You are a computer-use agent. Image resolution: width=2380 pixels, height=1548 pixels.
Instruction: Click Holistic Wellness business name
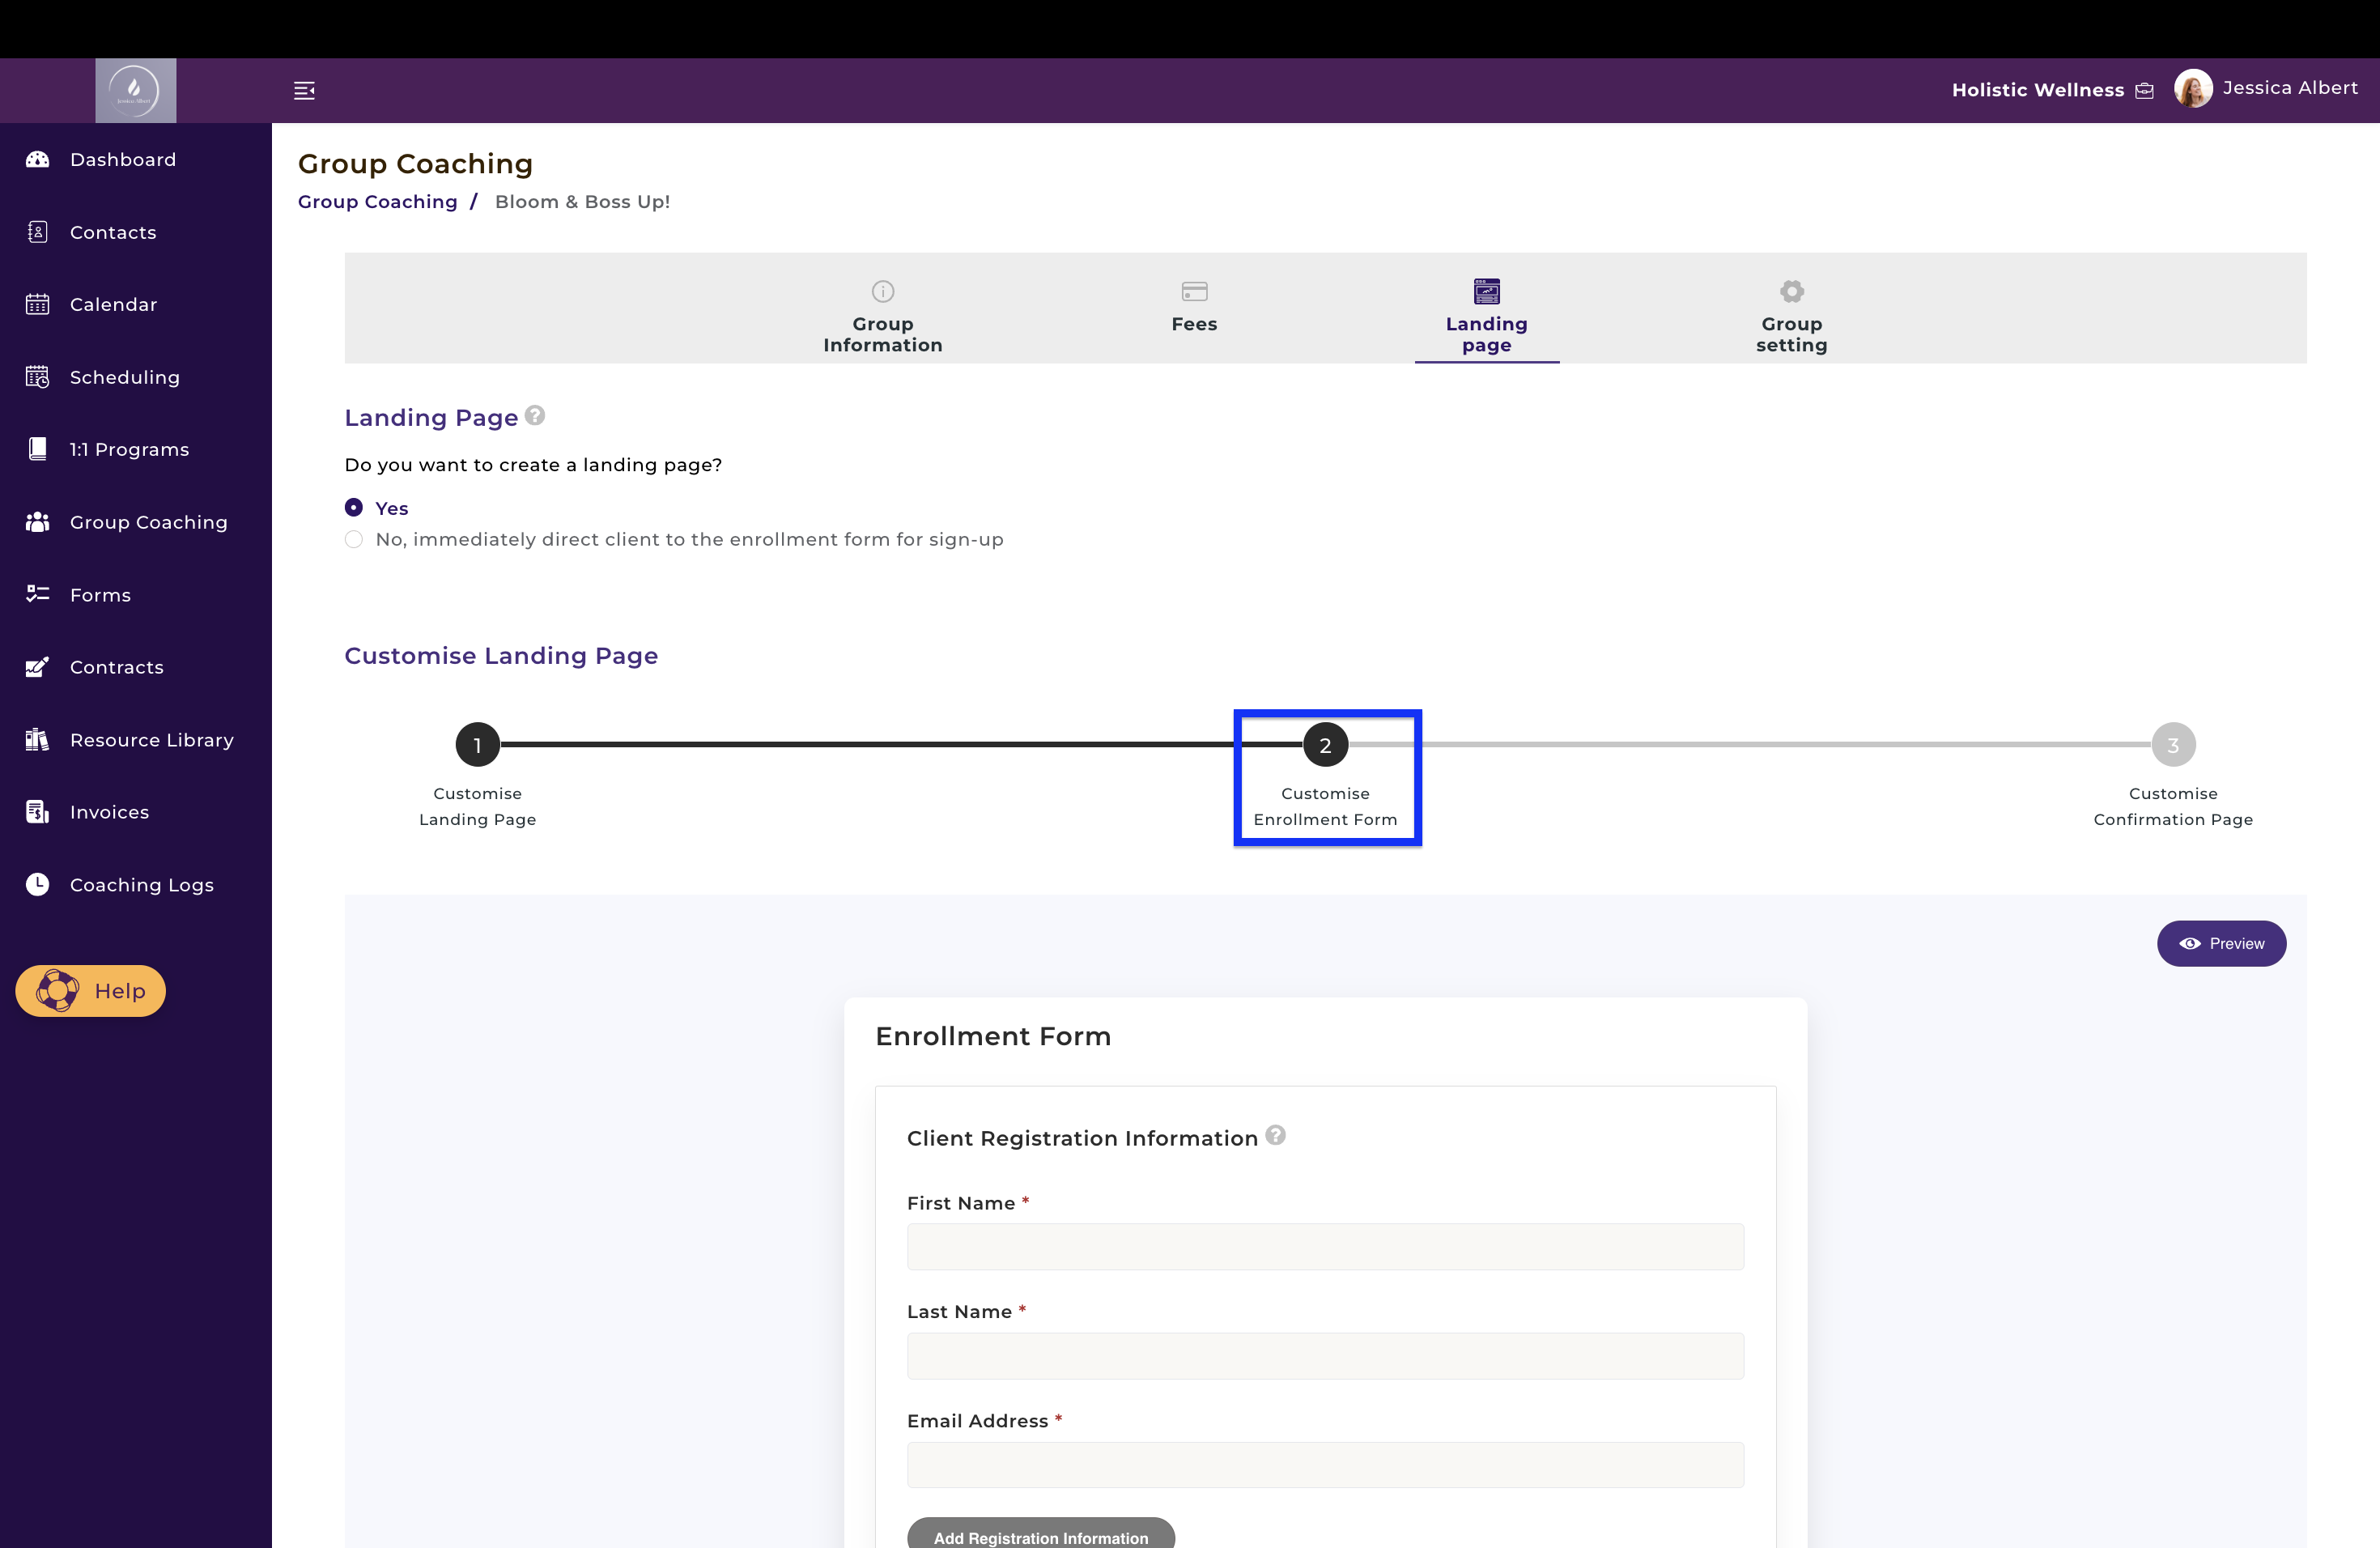coord(2037,90)
